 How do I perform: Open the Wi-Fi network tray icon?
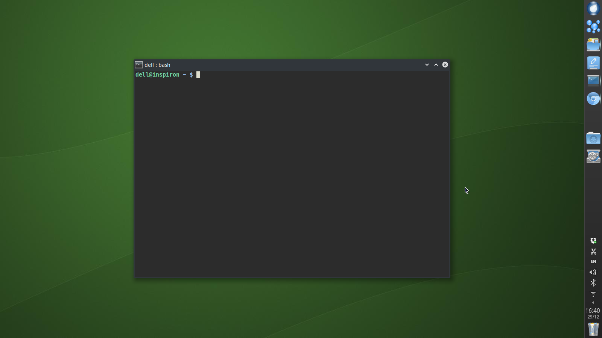click(593, 294)
